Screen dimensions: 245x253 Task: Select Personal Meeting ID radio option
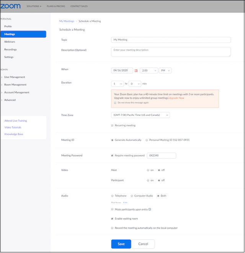[x=147, y=140]
